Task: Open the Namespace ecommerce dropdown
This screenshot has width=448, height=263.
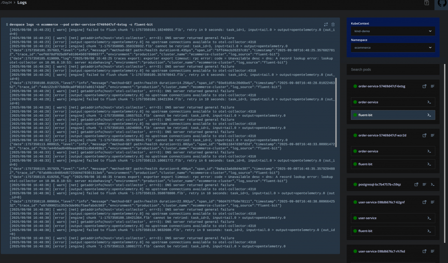Action: tap(393, 47)
